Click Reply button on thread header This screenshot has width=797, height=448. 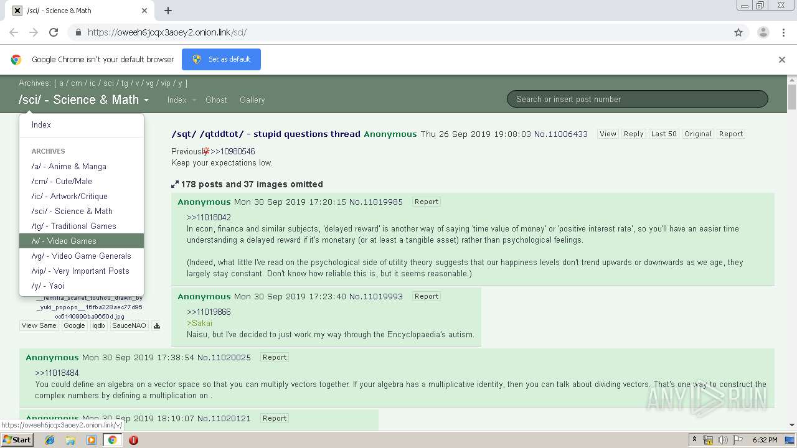coord(633,134)
